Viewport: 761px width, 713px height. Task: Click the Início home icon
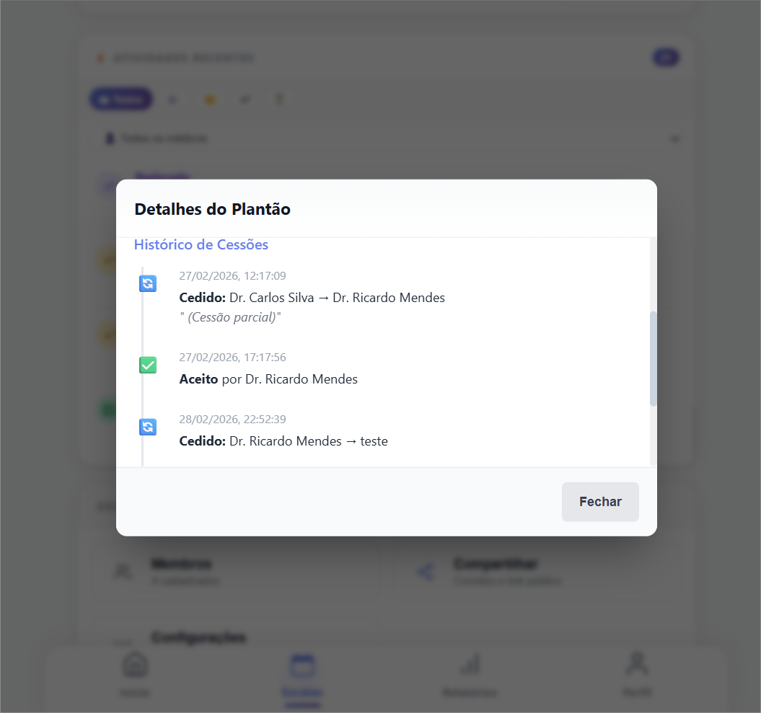point(135,665)
